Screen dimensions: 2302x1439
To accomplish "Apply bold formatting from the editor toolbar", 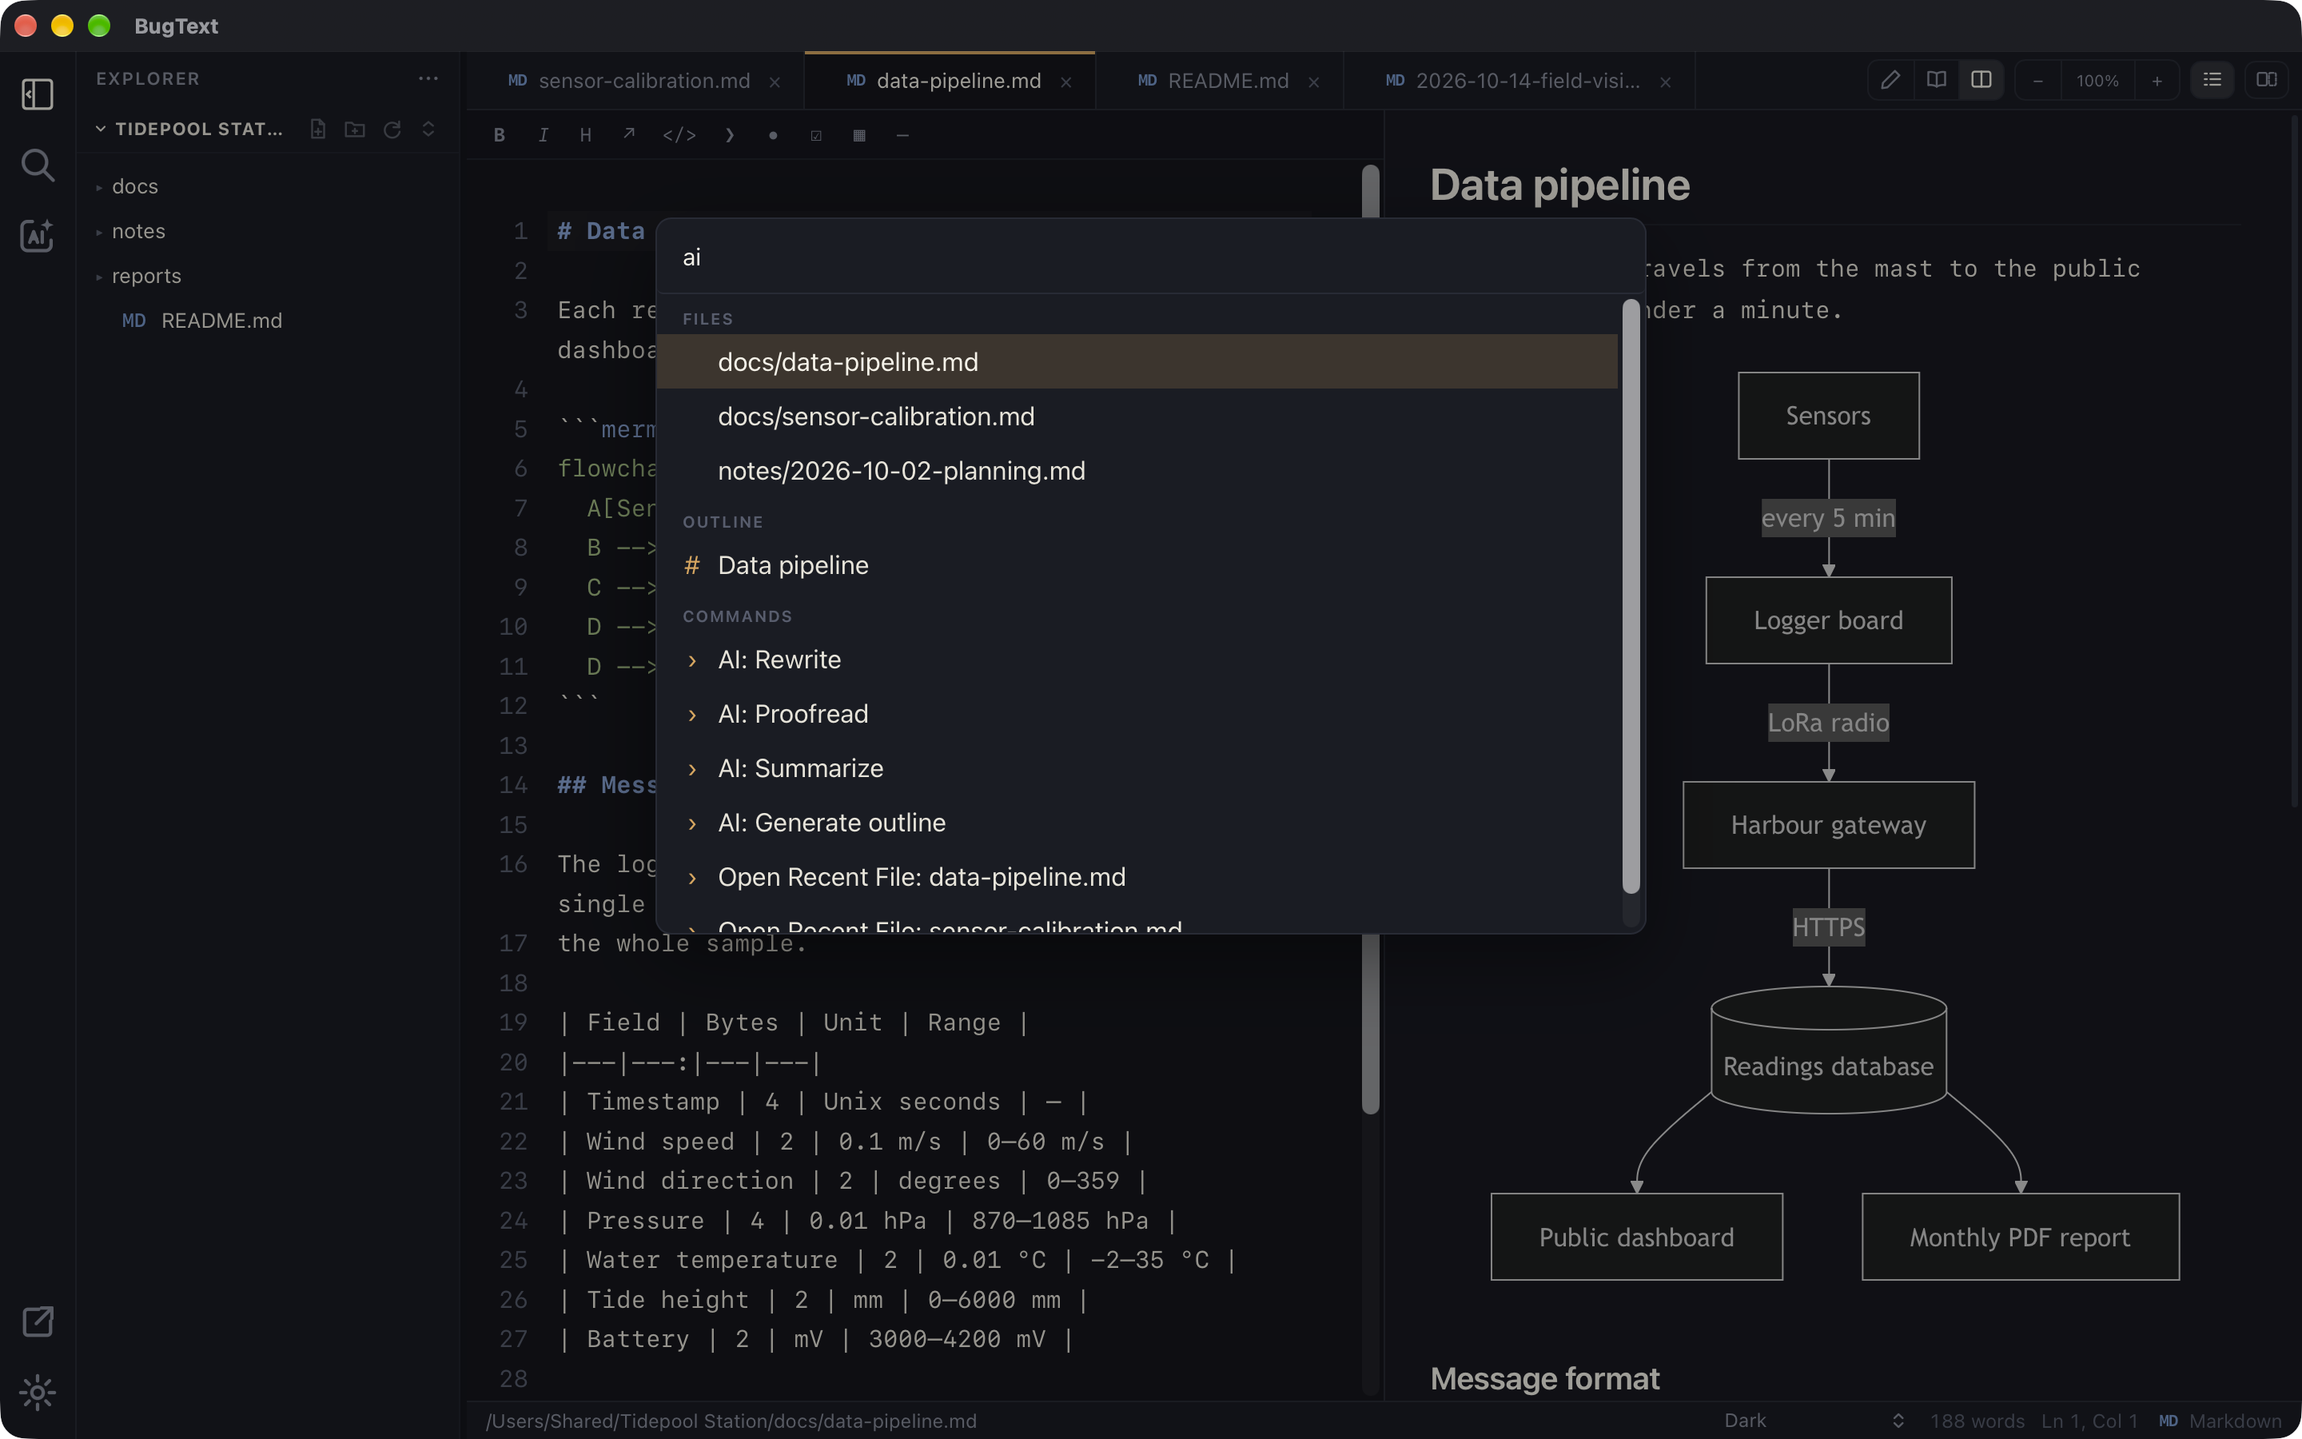I will click(x=500, y=135).
